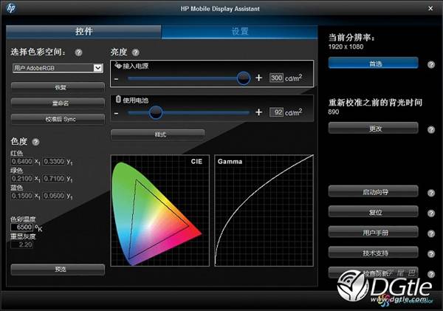This screenshot has width=443, height=311.
Task: Click the 1920 x 1080 resolution text
Action: pos(346,47)
